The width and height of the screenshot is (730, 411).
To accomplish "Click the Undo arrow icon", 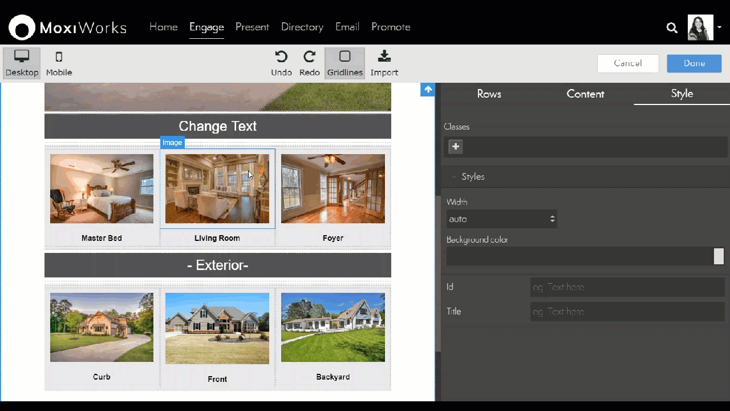I will (281, 57).
